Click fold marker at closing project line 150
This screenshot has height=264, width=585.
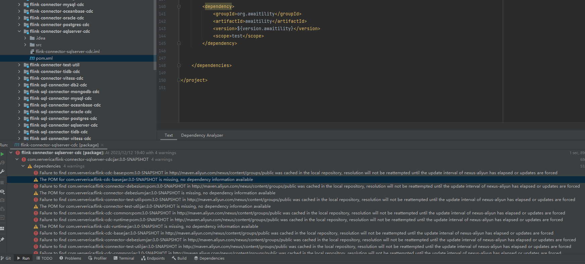tap(179, 80)
